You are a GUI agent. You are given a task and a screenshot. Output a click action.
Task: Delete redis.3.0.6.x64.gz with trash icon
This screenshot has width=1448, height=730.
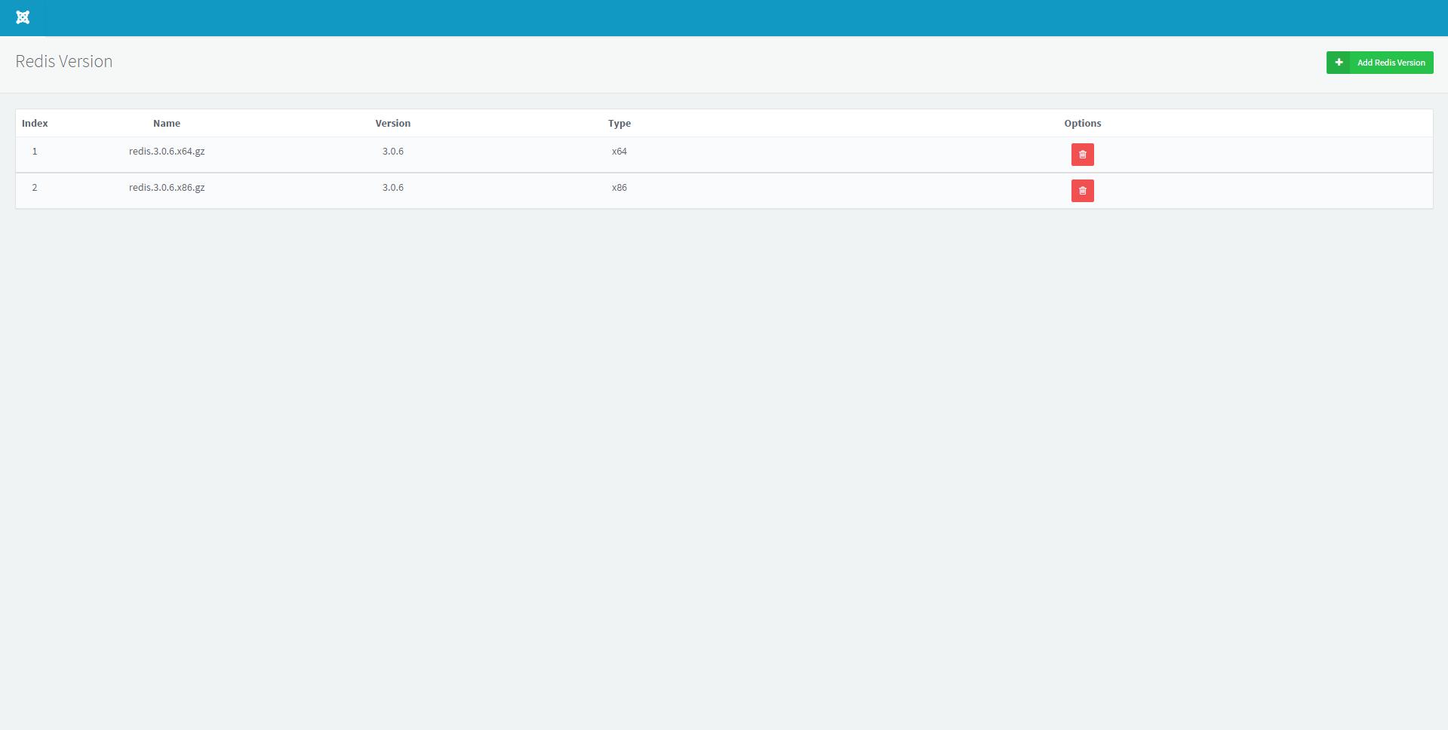[x=1082, y=155]
